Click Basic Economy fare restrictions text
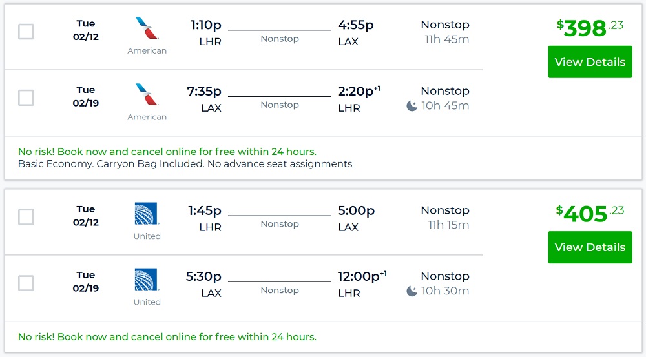Viewport: 646px width, 357px height. [185, 164]
